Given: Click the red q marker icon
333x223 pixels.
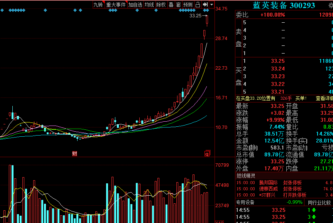Looking at the screenshot, I should 207,153.
